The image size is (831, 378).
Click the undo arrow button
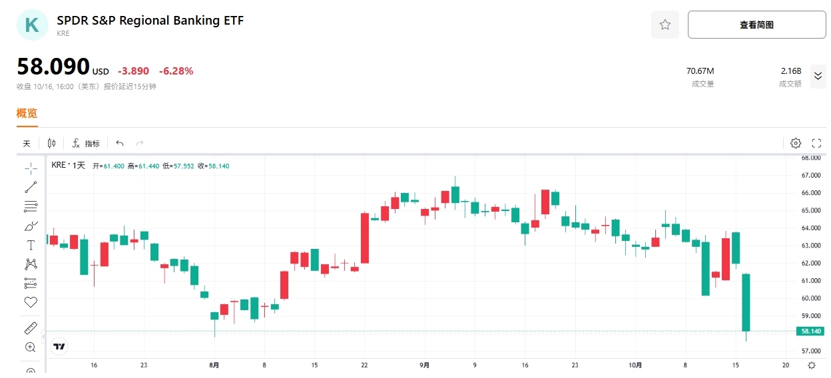tap(120, 143)
